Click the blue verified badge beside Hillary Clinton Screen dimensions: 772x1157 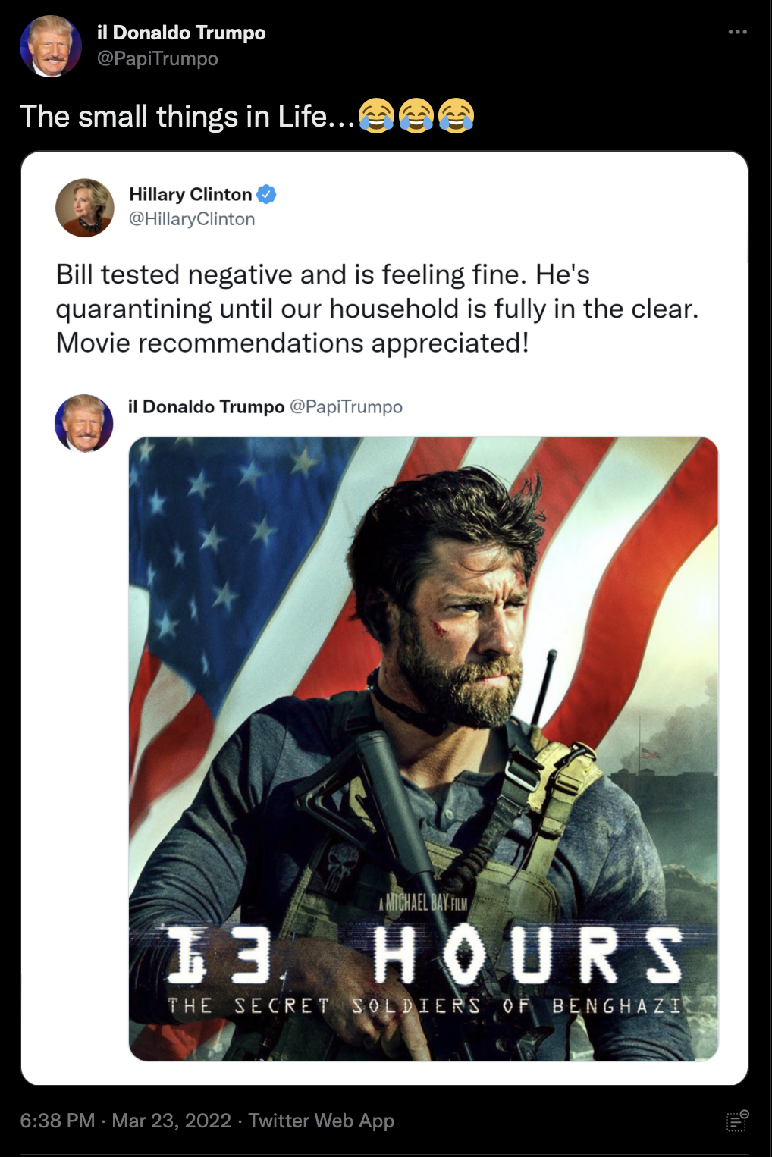click(266, 194)
